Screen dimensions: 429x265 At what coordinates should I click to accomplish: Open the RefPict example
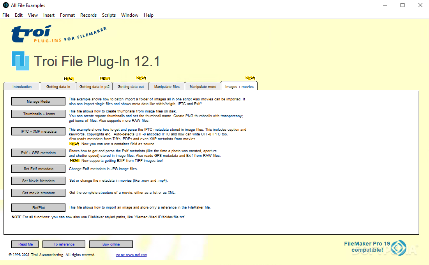click(38, 208)
